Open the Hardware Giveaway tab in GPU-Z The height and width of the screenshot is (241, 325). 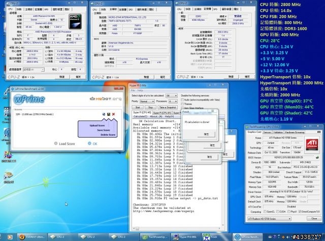tap(295, 132)
